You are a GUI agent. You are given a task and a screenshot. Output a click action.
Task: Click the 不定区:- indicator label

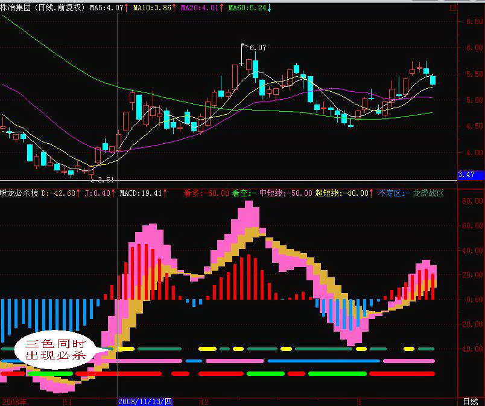coord(394,193)
